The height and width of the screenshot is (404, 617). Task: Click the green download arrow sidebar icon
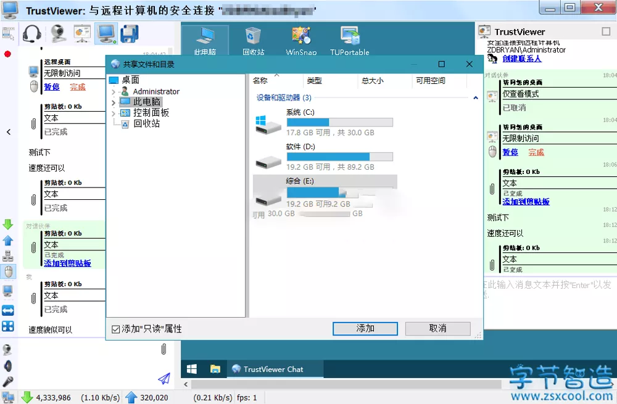pos(8,225)
